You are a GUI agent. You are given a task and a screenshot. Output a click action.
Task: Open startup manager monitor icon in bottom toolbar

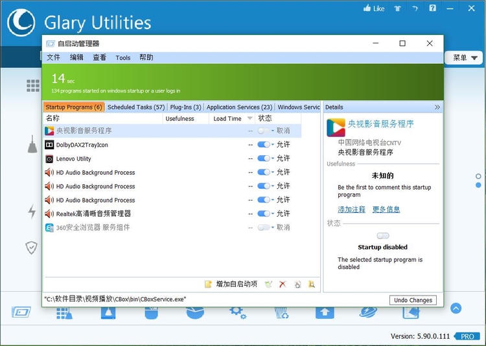(21, 312)
